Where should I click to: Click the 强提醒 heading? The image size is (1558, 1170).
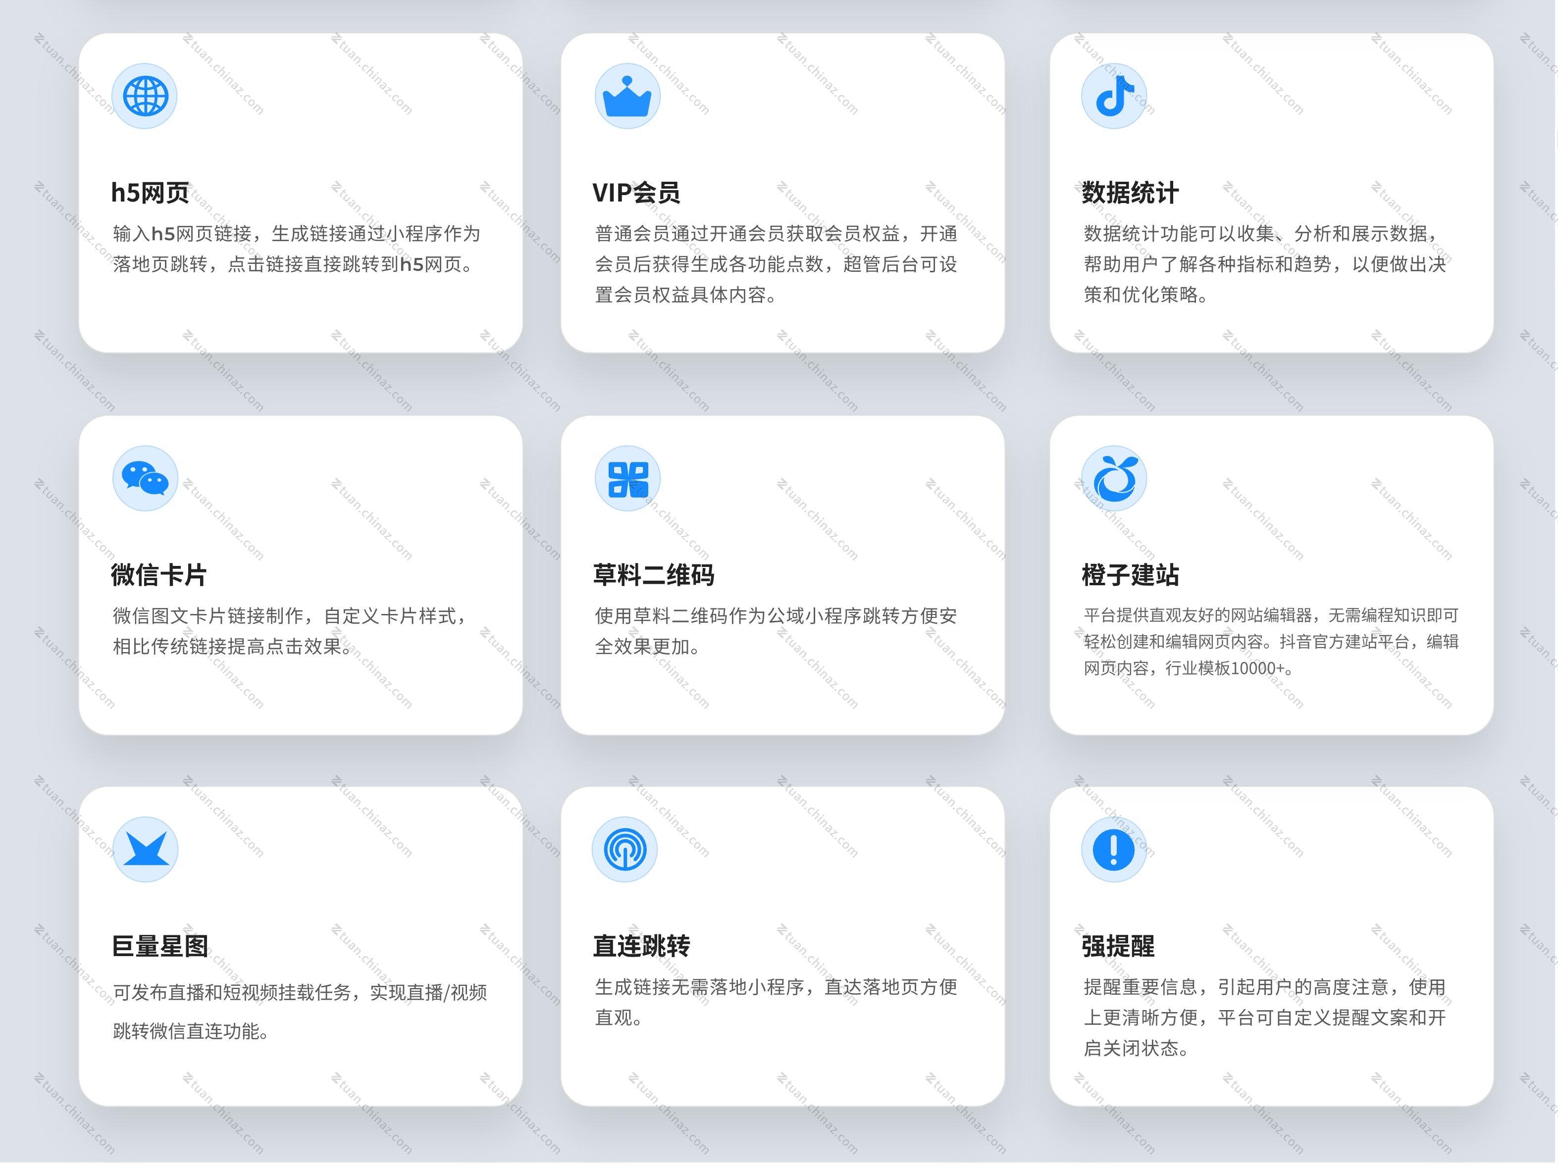click(1118, 946)
